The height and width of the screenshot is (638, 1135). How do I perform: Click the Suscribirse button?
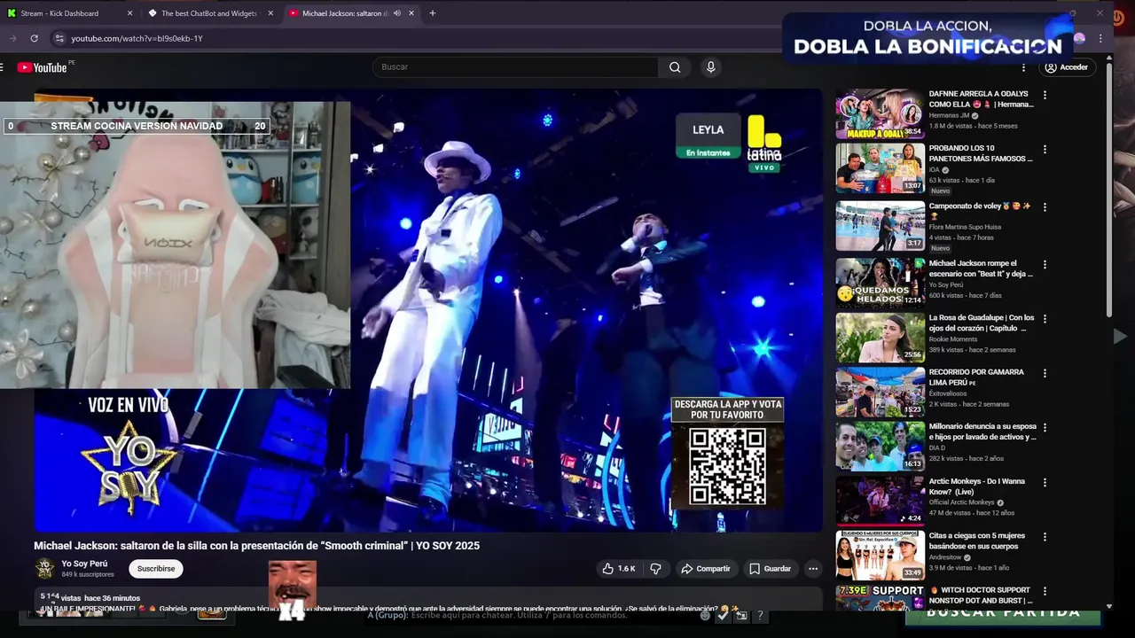(156, 569)
